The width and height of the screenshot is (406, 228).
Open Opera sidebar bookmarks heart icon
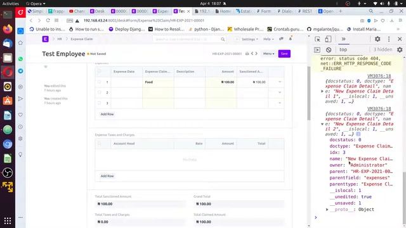(x=20, y=115)
